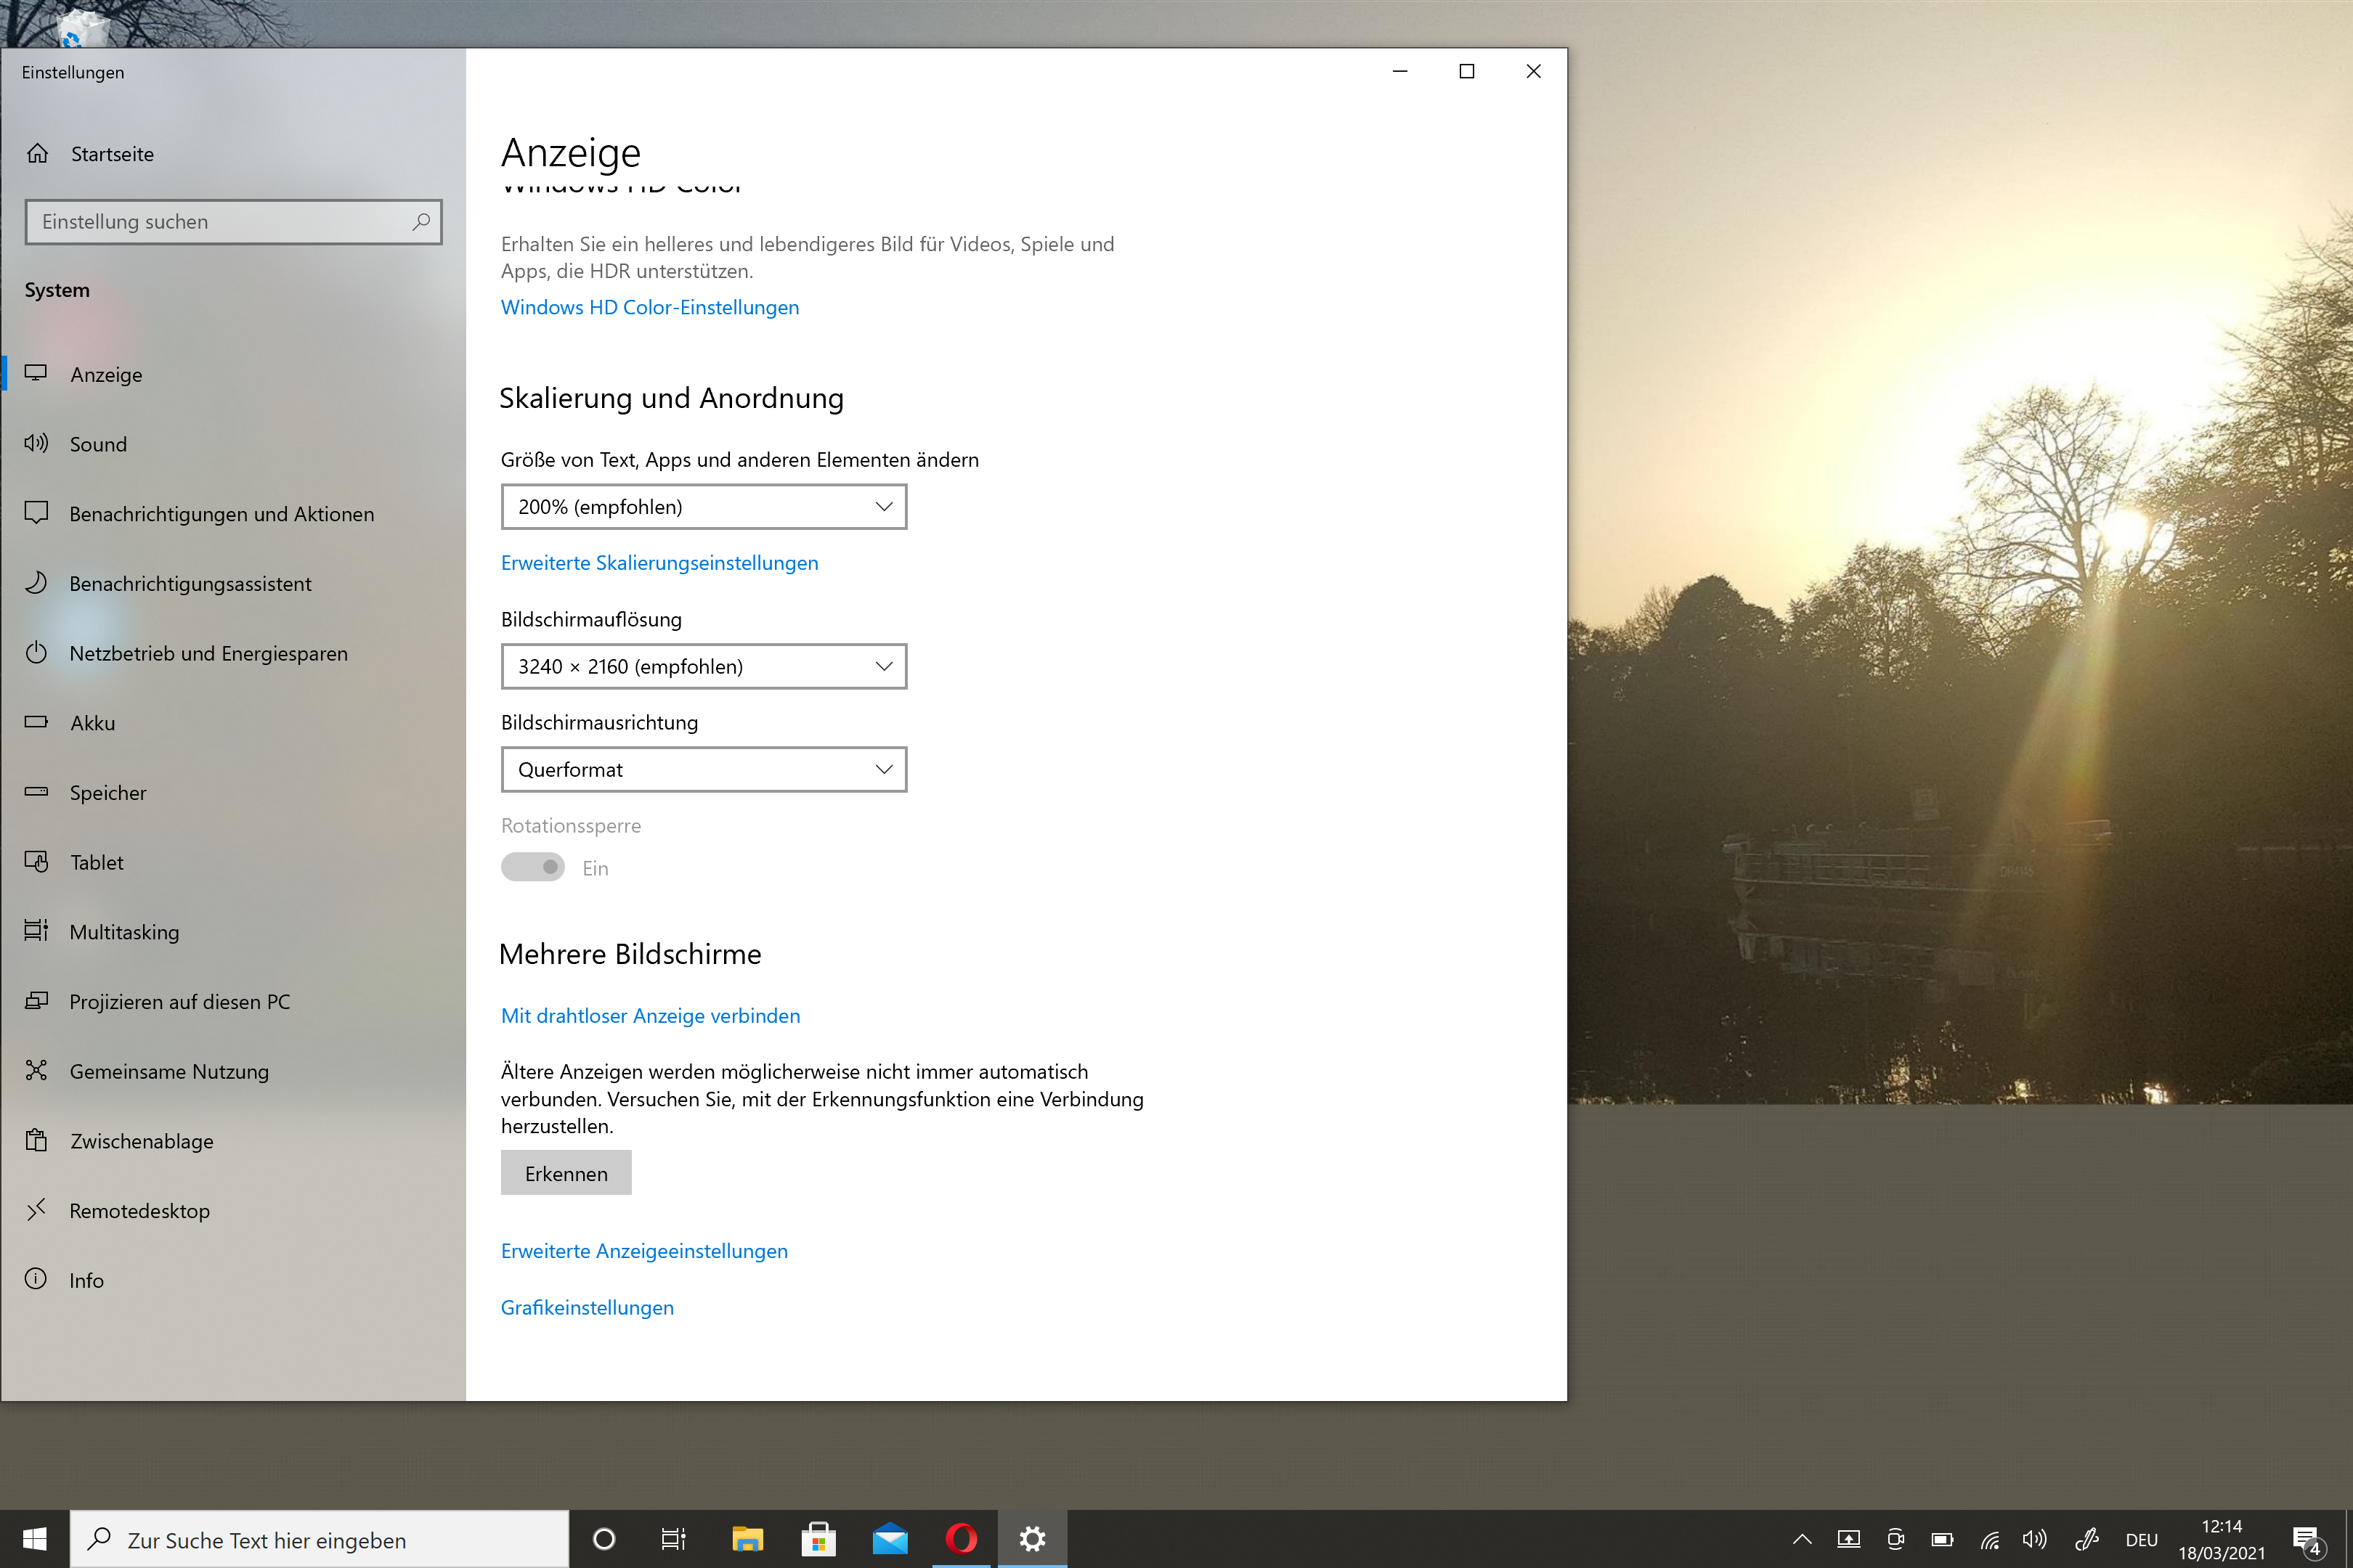Open File Explorer from the taskbar
The image size is (2353, 1568).
pyautogui.click(x=747, y=1539)
